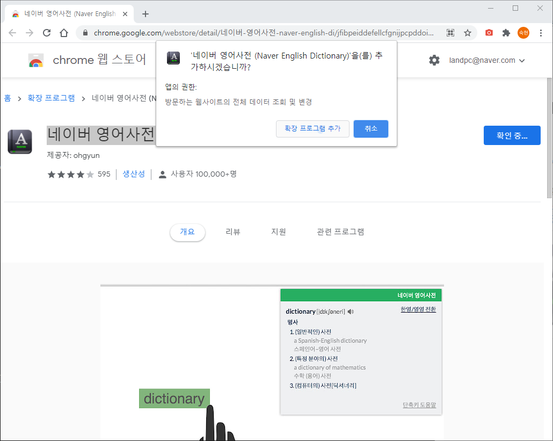
Task: Click the dictionary preview screenshot
Action: click(272, 363)
